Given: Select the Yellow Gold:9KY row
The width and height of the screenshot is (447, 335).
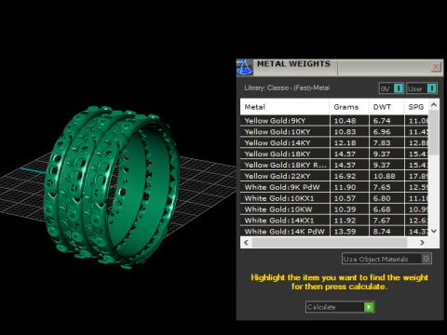Looking at the screenshot, I should tap(334, 121).
